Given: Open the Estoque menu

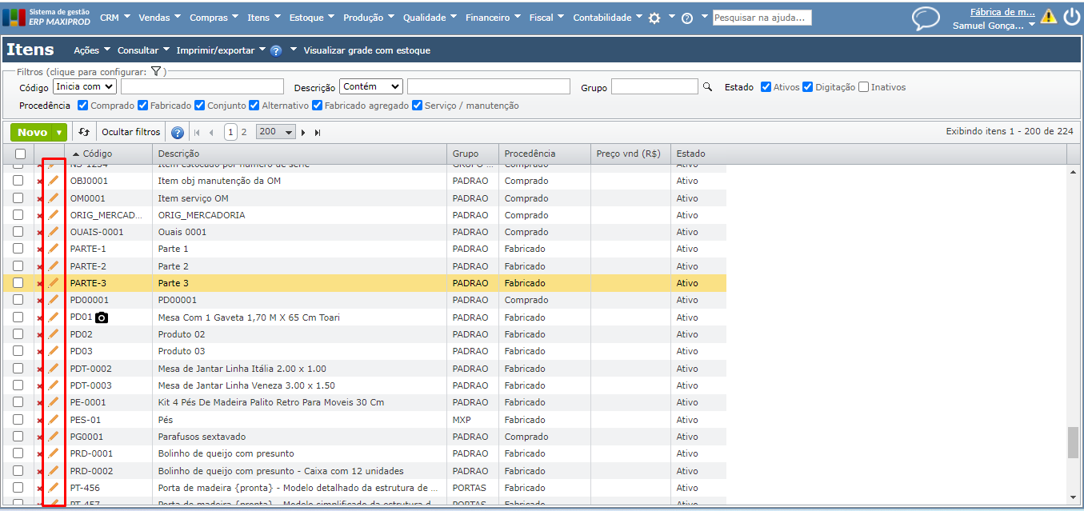Looking at the screenshot, I should point(312,18).
